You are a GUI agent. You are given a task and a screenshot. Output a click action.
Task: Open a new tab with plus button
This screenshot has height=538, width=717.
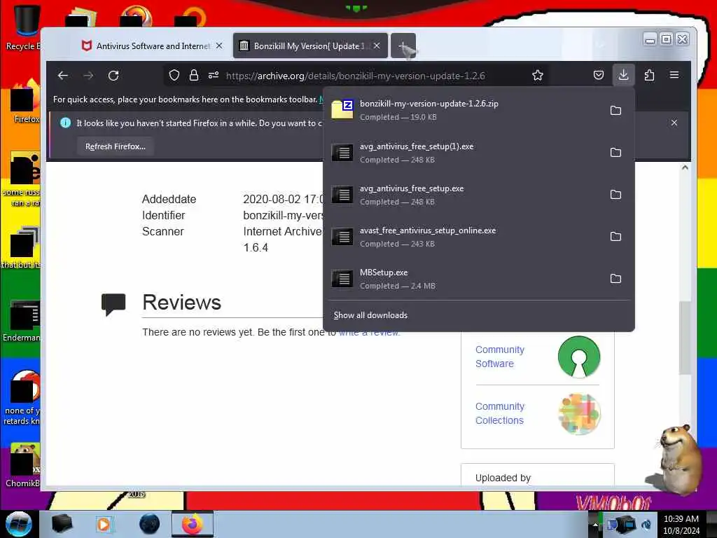(x=403, y=46)
